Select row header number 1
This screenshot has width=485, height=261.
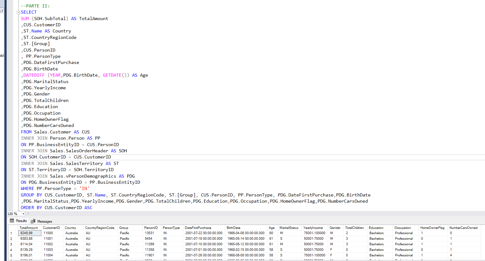coord(13,233)
